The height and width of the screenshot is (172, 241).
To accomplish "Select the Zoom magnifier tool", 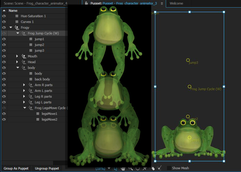I will pyautogui.click(x=130, y=168).
